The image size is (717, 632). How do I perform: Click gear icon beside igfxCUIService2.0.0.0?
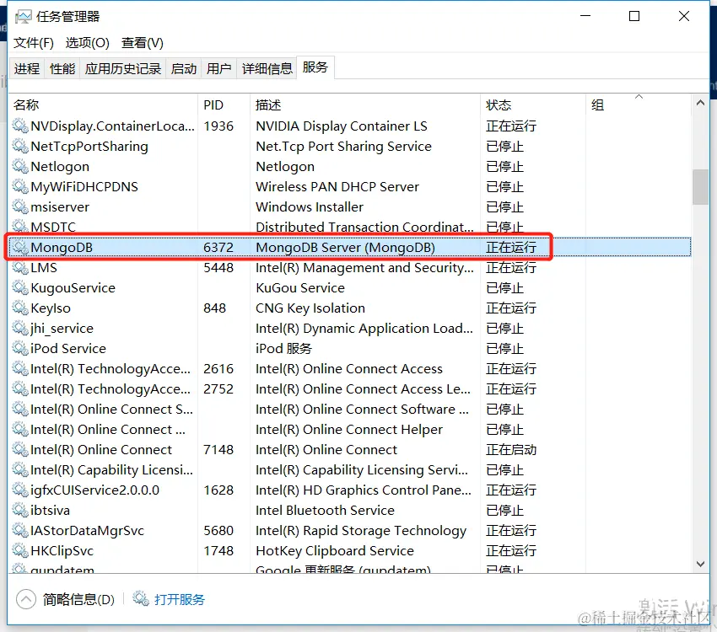pyautogui.click(x=20, y=490)
